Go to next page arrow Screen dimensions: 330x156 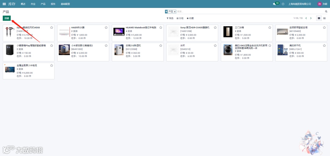tap(311, 18)
